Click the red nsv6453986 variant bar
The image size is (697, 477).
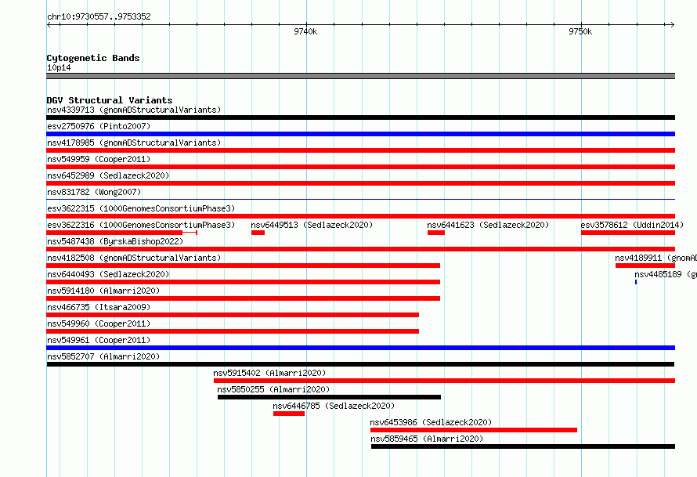point(473,430)
